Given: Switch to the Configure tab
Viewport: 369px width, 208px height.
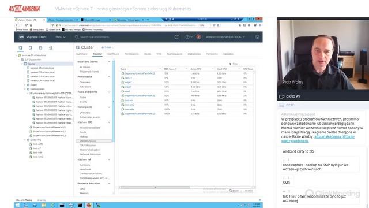Looking at the screenshot, I should tap(113, 54).
